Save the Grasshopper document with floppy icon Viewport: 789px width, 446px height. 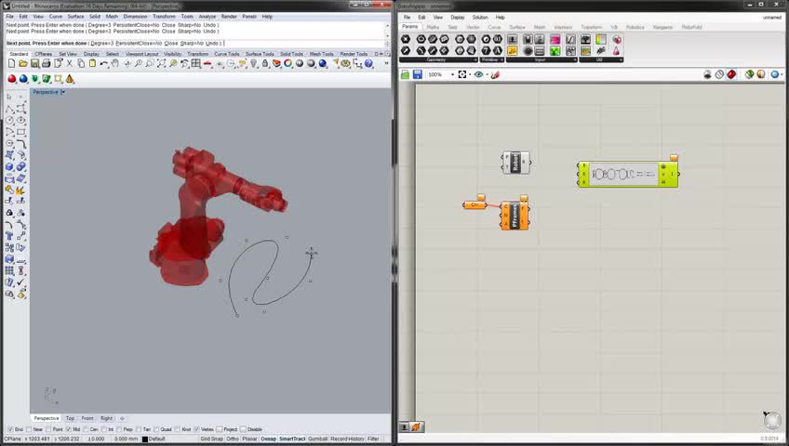(x=418, y=74)
